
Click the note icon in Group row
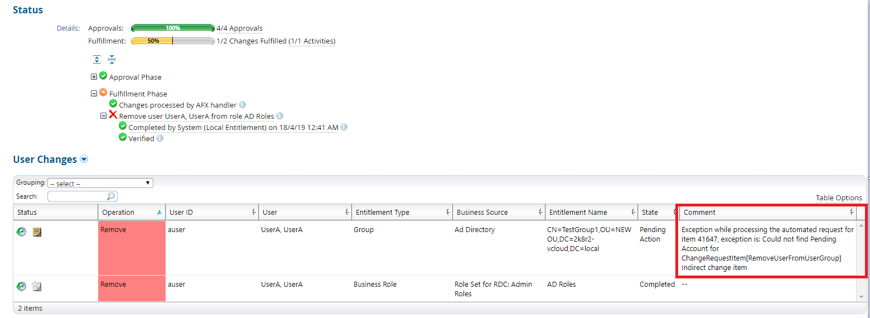coord(37,232)
